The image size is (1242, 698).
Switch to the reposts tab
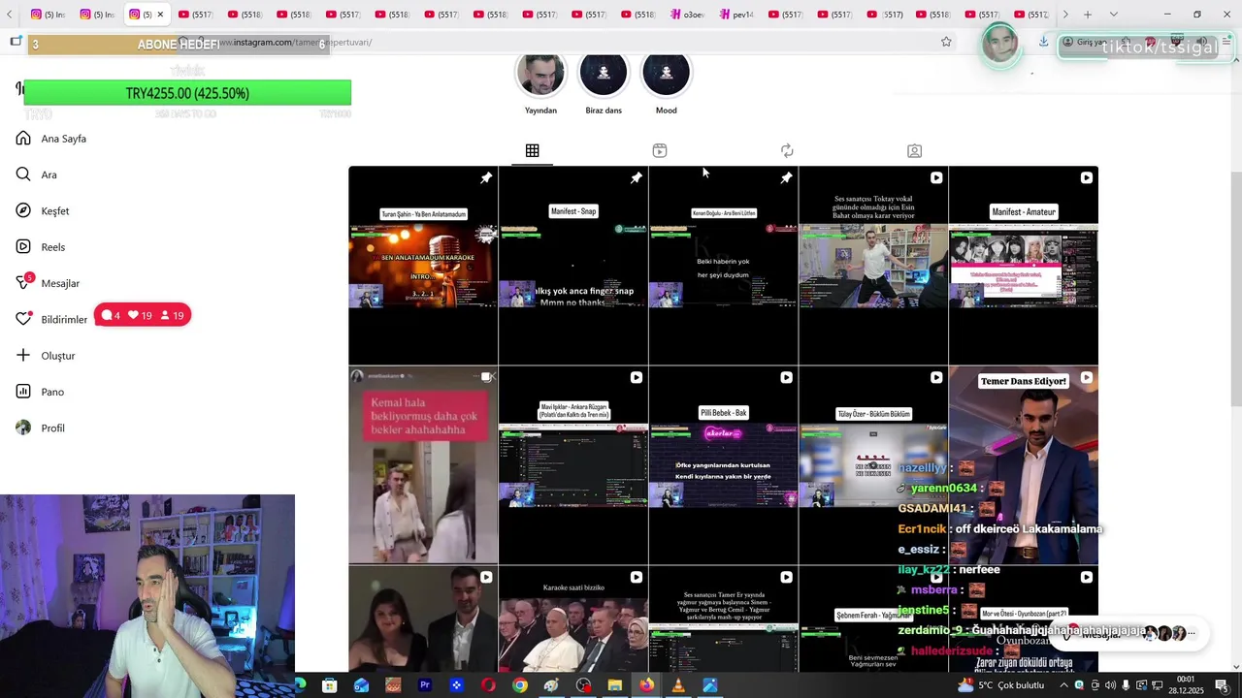click(787, 150)
